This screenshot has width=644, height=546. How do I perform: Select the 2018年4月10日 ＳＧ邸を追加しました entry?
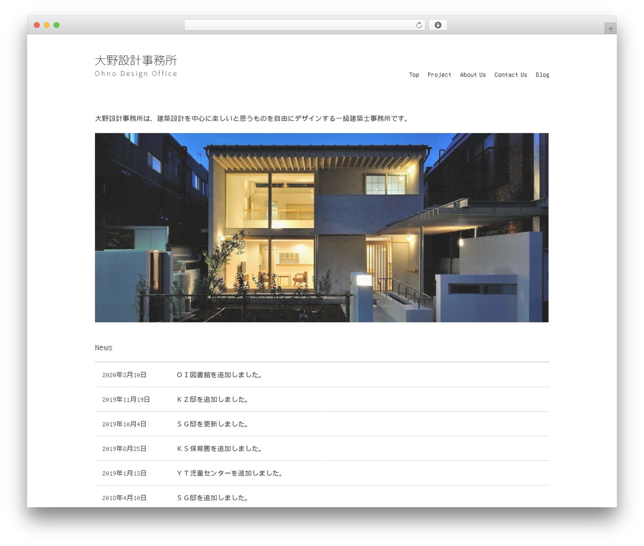tap(322, 498)
